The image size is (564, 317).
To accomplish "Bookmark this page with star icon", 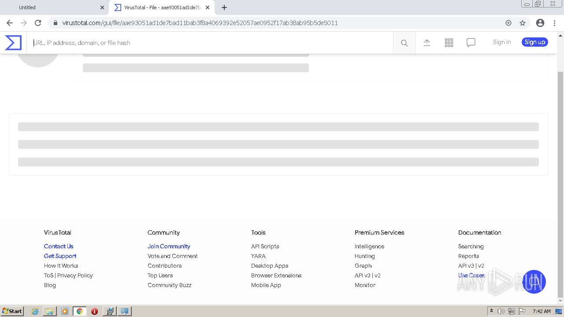I will click(523, 23).
